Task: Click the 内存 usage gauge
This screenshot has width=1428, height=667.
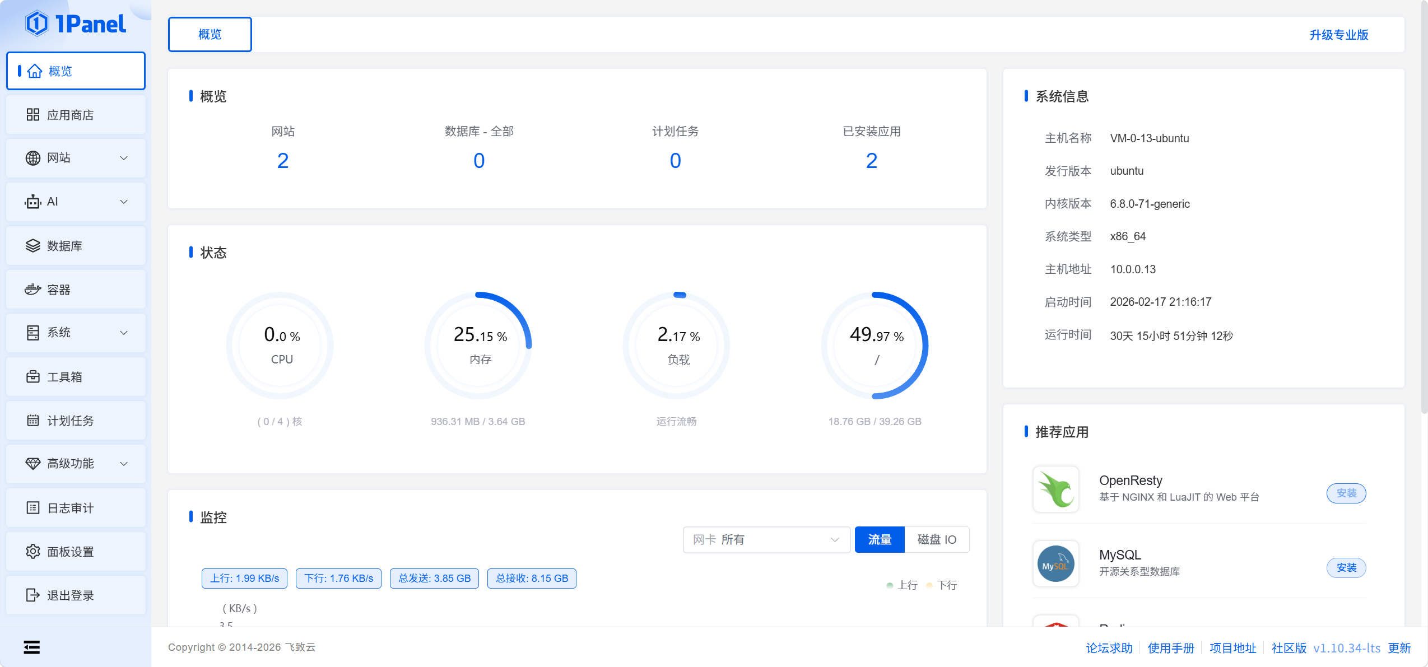Action: (478, 346)
